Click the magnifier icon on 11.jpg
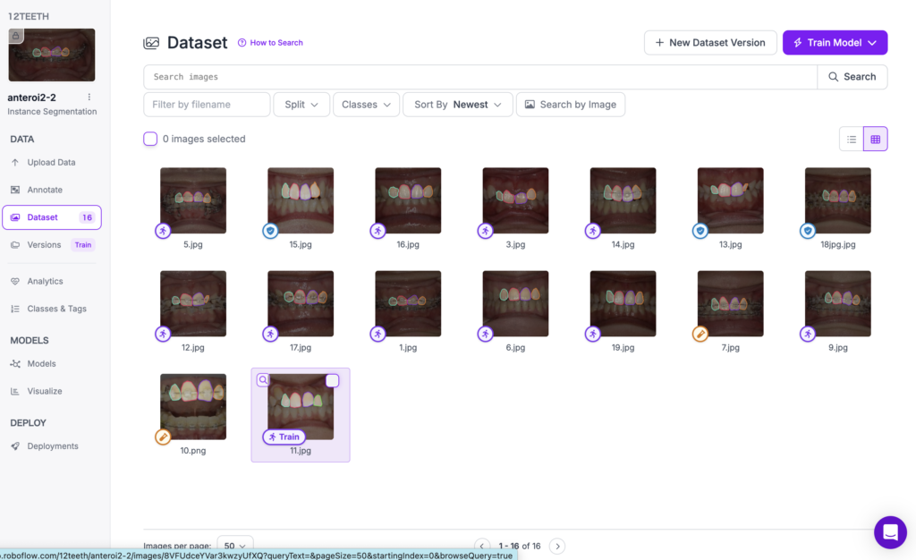Image resolution: width=916 pixels, height=560 pixels. [x=263, y=380]
